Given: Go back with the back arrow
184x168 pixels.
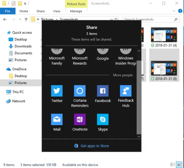Looking at the screenshot, I should point(5,20).
